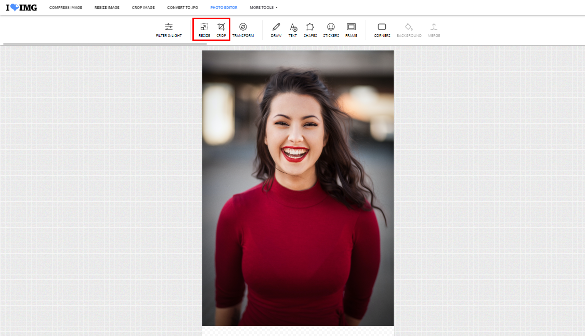This screenshot has height=336, width=585.
Task: Click the Merge tool icon
Action: pyautogui.click(x=434, y=30)
